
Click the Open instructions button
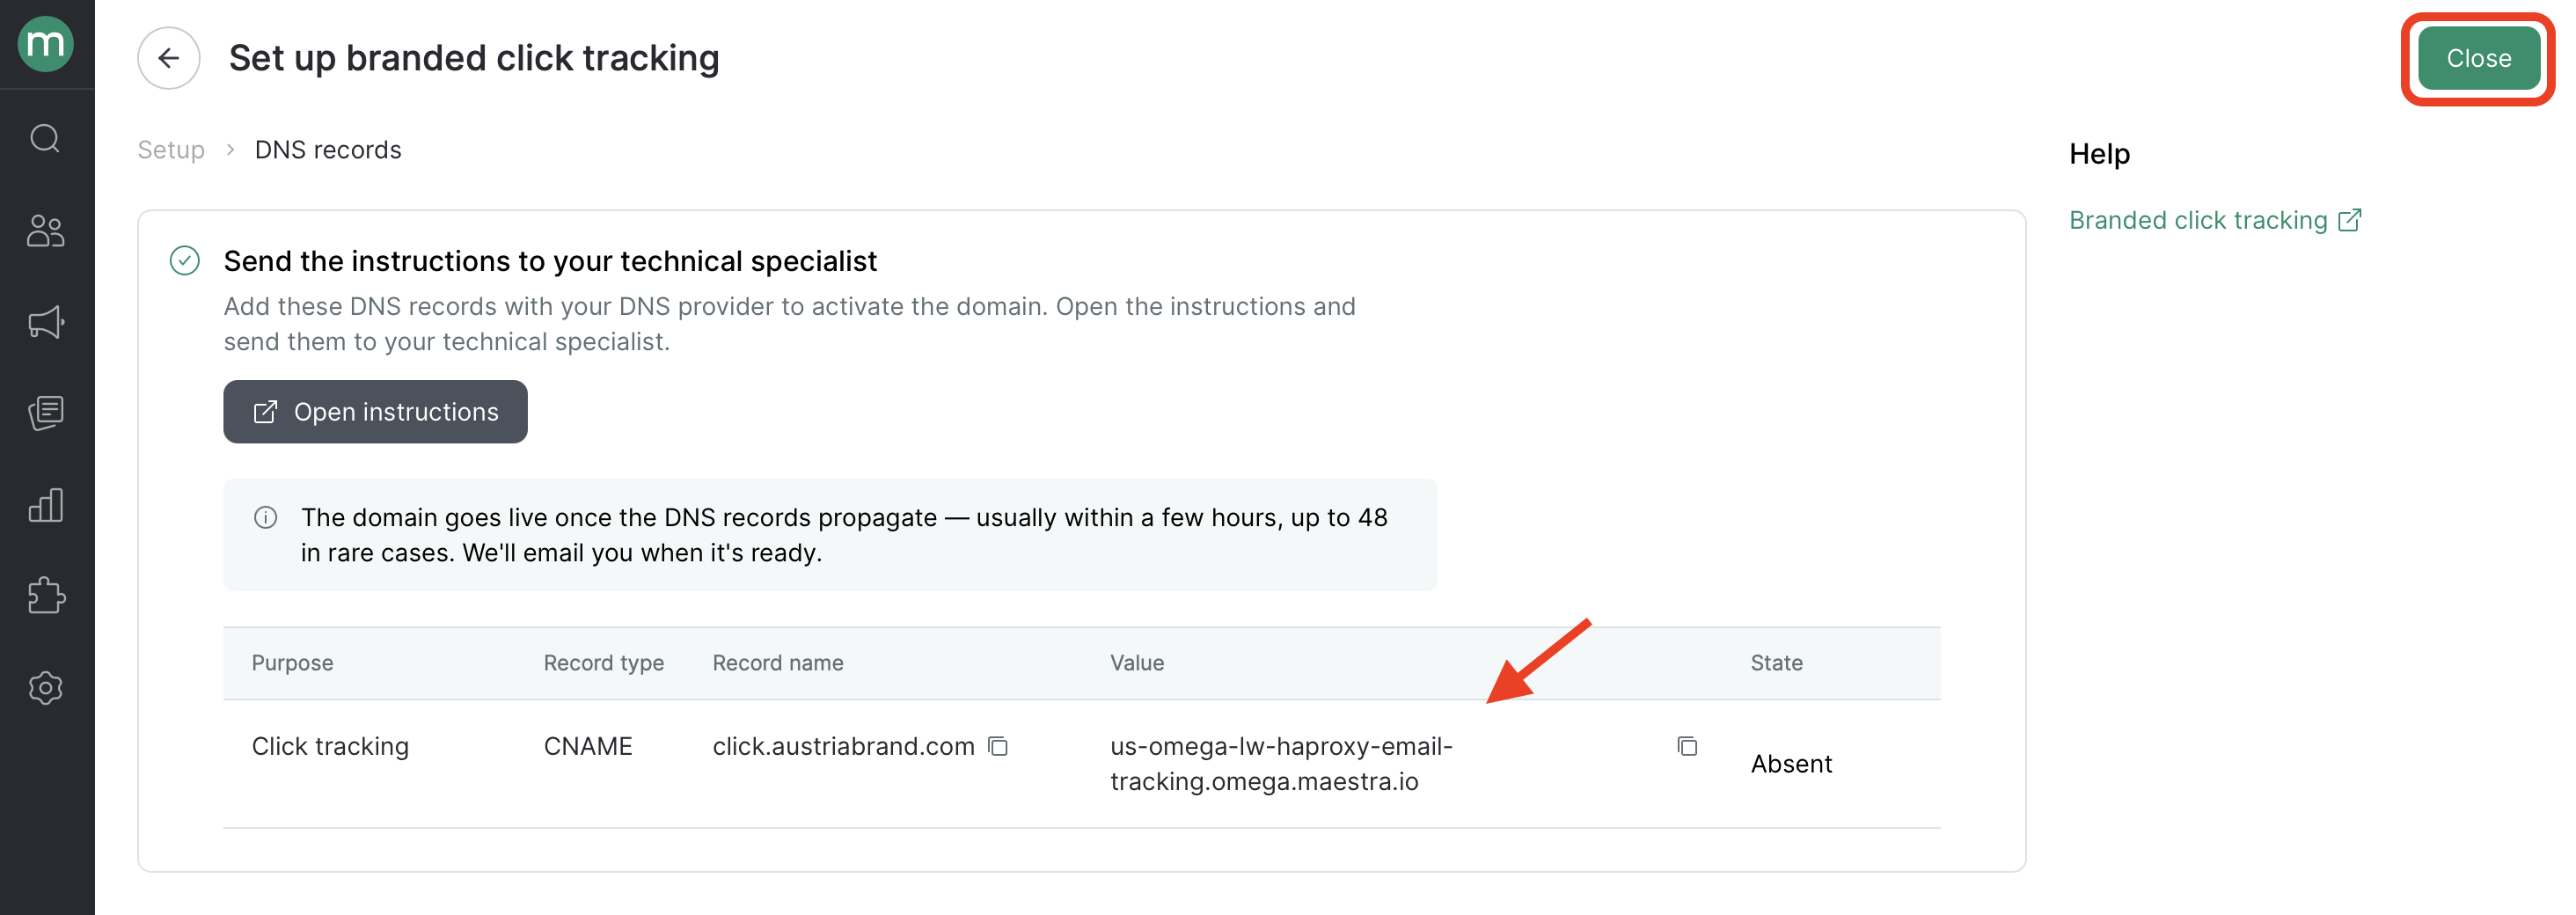[x=375, y=412]
